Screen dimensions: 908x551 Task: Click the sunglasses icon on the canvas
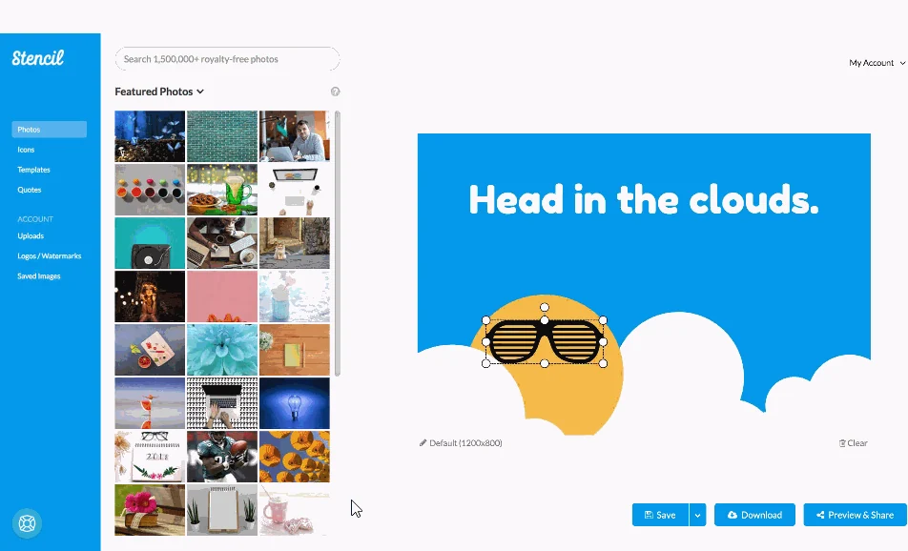(x=545, y=341)
